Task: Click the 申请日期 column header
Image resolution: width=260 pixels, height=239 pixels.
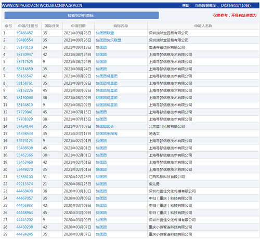Action: [x=78, y=26]
